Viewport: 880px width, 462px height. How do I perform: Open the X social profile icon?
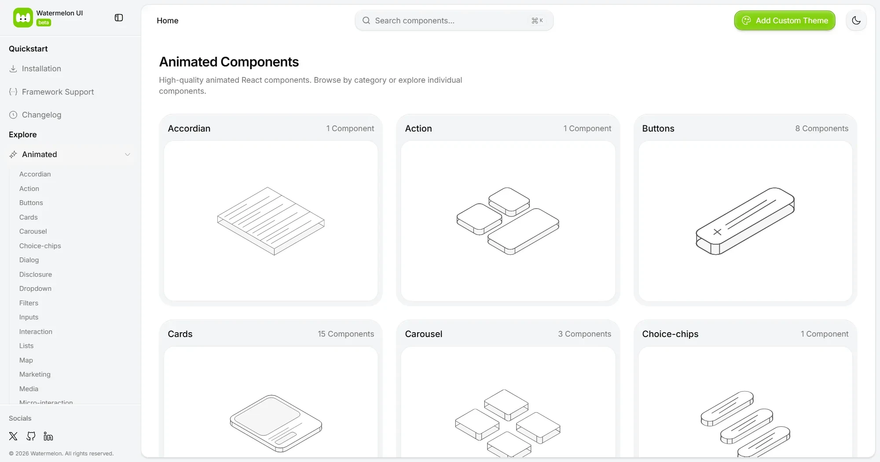tap(13, 436)
